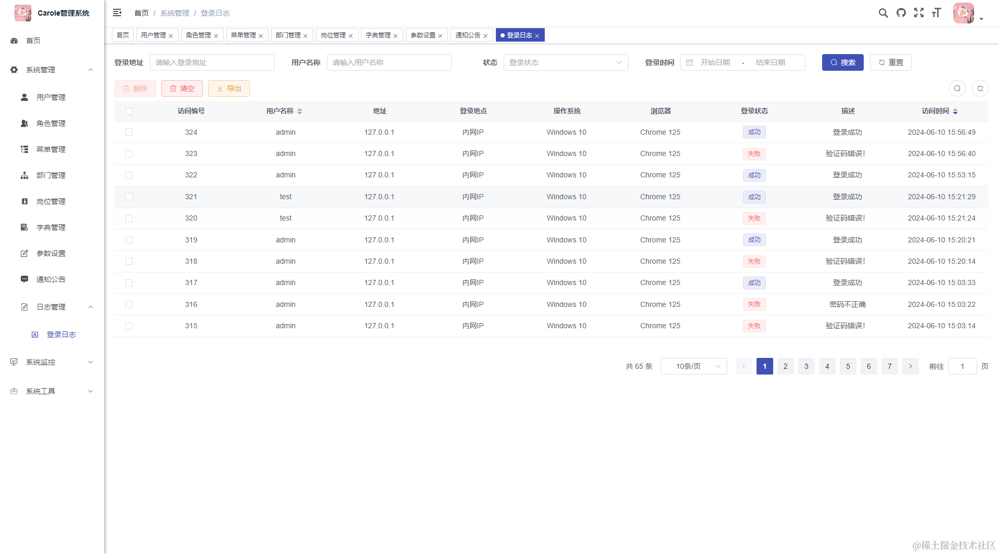This screenshot has width=999, height=554.
Task: Collapse the 系统管理 sidebar menu
Action: [52, 70]
